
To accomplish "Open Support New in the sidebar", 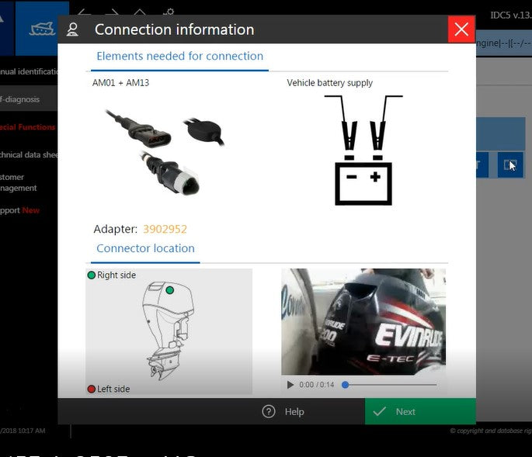I will [20, 210].
